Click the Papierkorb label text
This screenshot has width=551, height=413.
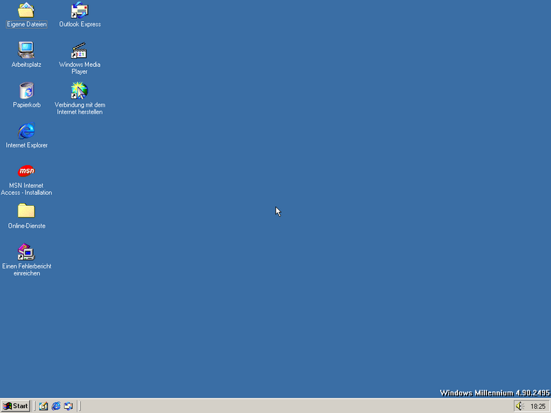click(x=27, y=105)
